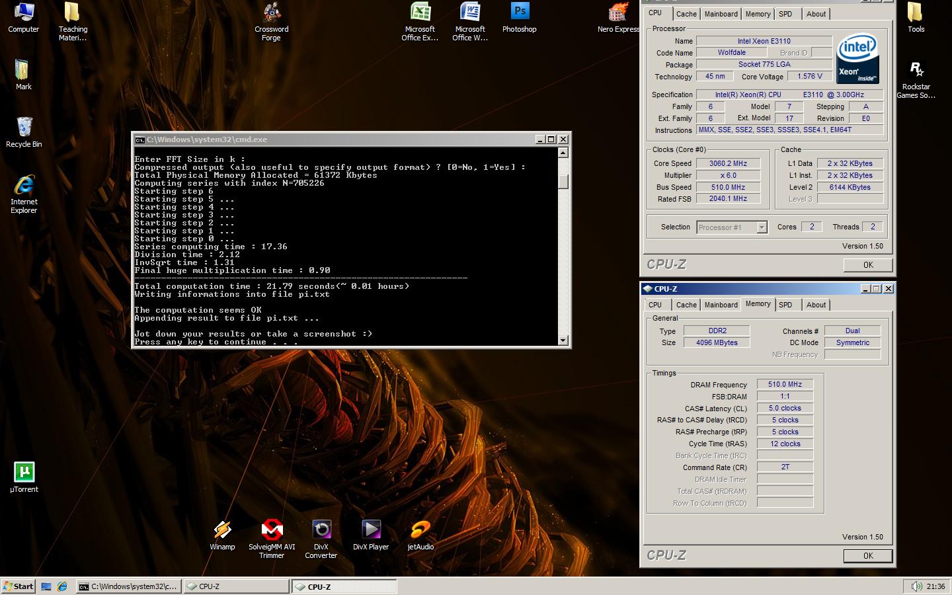Activate the first CPU-Z taskbar button

(236, 586)
